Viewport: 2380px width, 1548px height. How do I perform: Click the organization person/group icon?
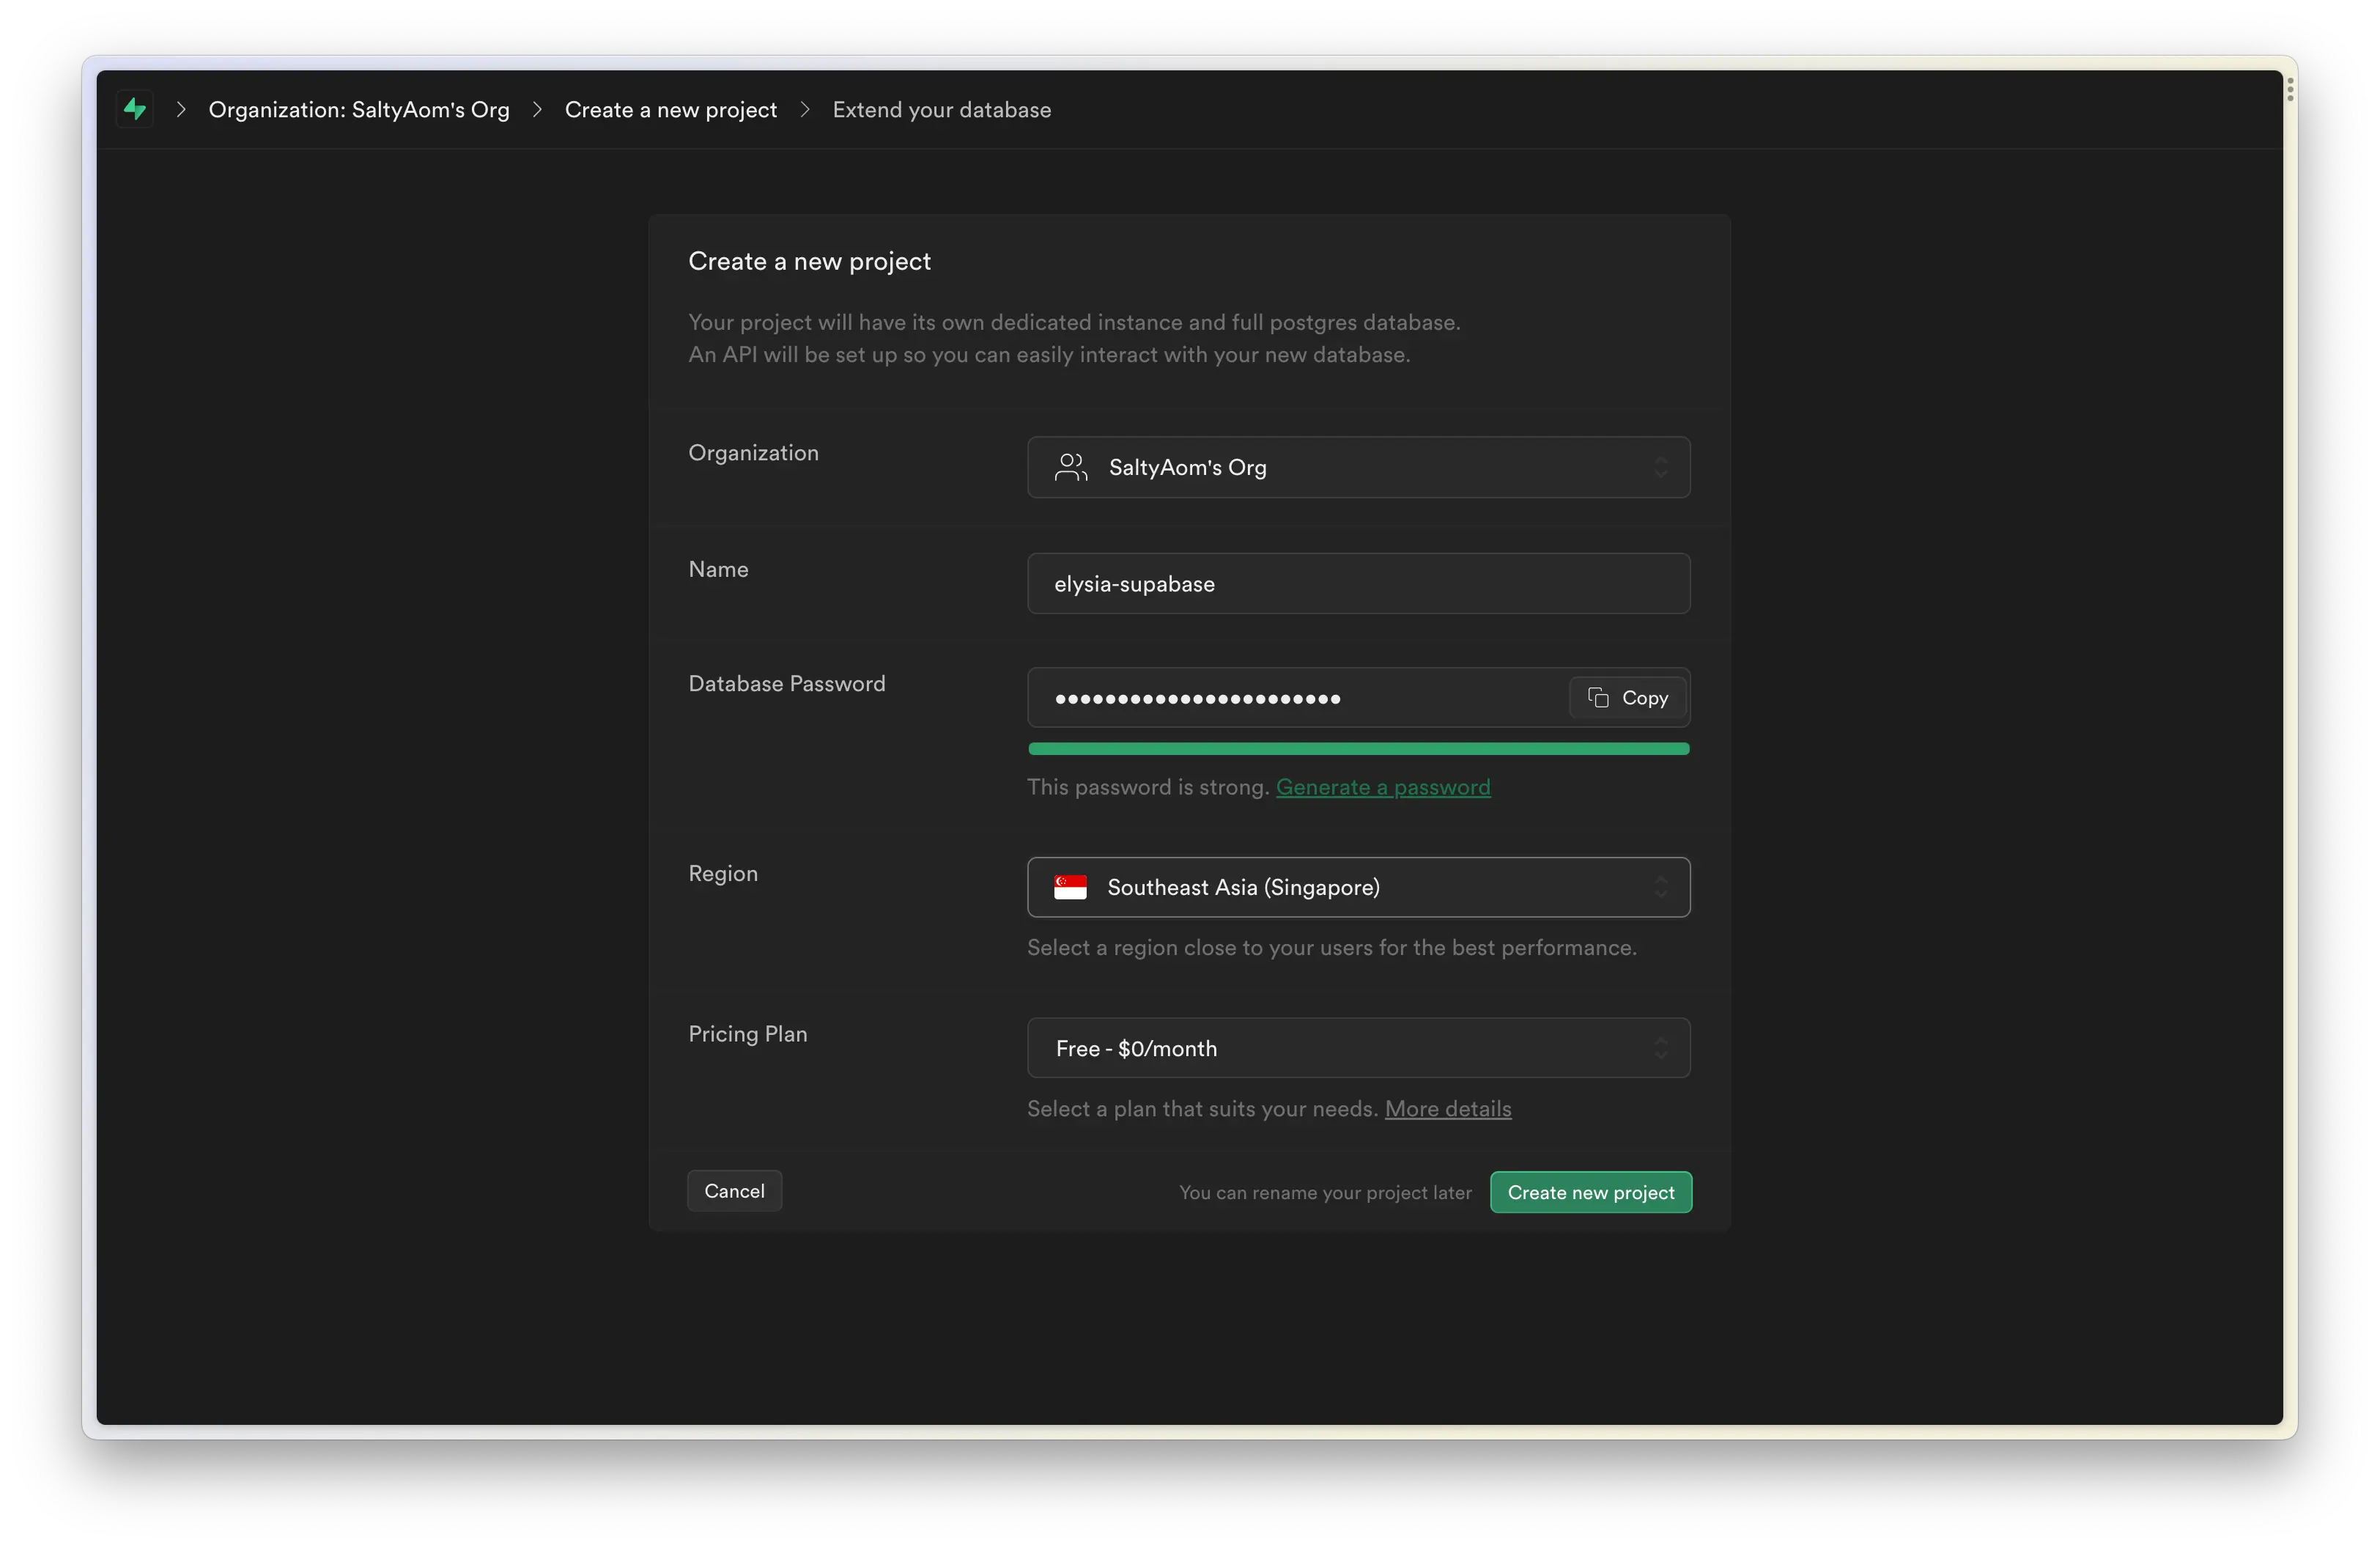1072,467
